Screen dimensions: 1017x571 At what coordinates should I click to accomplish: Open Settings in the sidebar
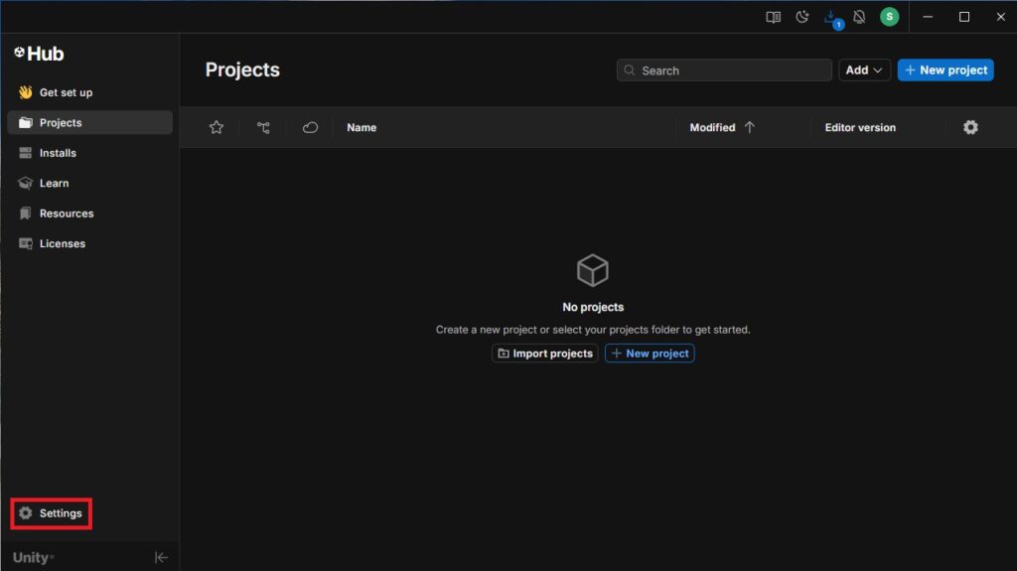(x=52, y=513)
